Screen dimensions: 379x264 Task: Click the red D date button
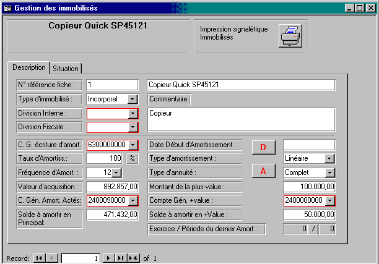tap(263, 147)
